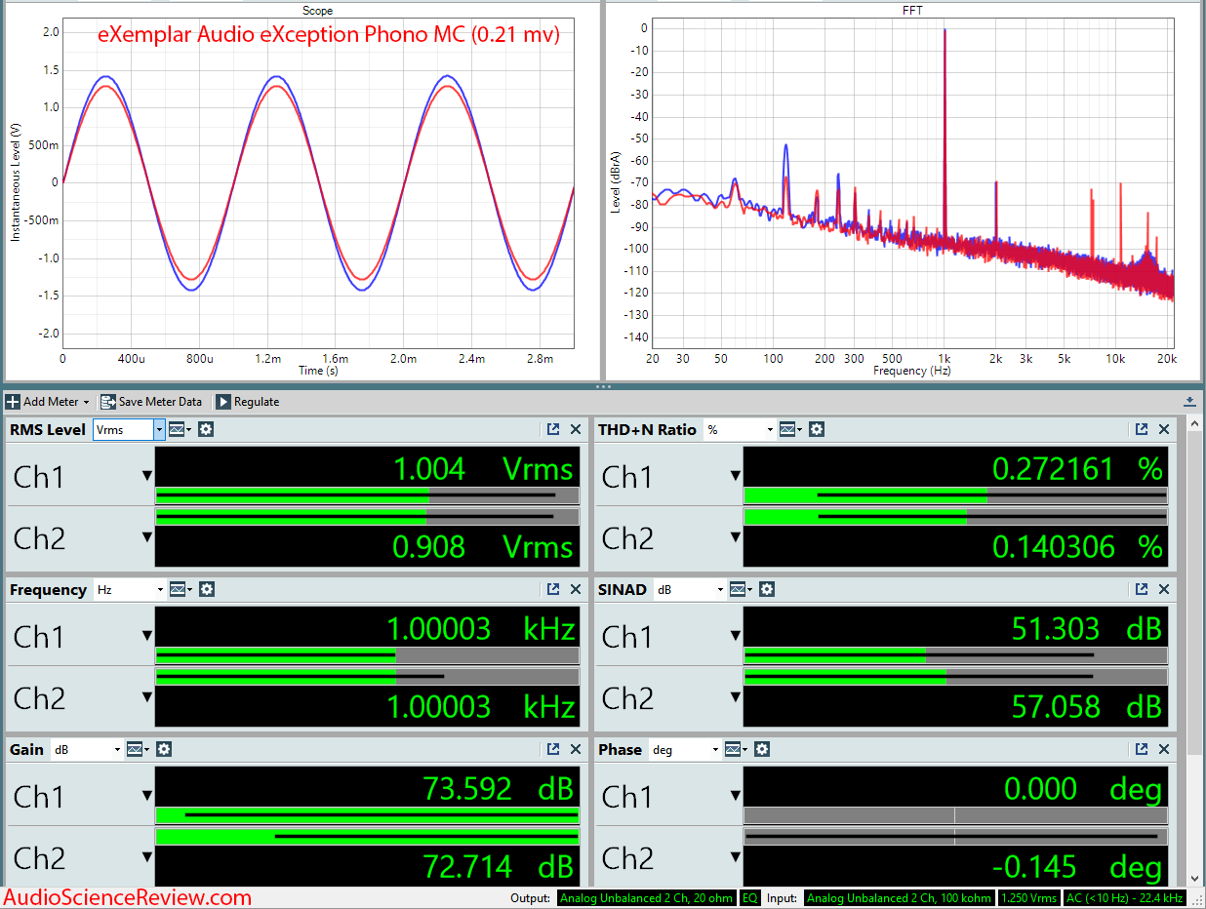Click the FFT graph title
1206x909 pixels.
click(912, 11)
